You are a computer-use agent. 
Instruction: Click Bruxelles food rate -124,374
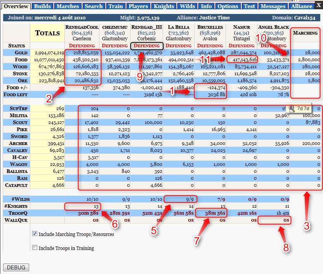216,88
